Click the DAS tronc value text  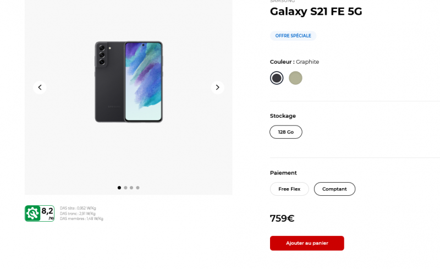coord(78,213)
